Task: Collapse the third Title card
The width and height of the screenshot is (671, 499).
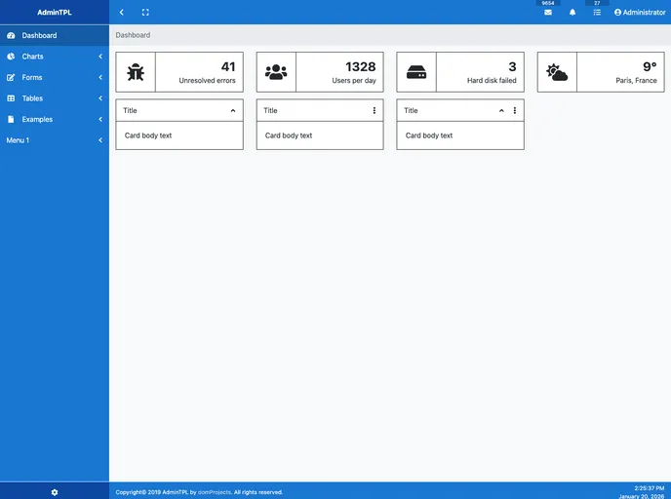Action: pos(501,111)
